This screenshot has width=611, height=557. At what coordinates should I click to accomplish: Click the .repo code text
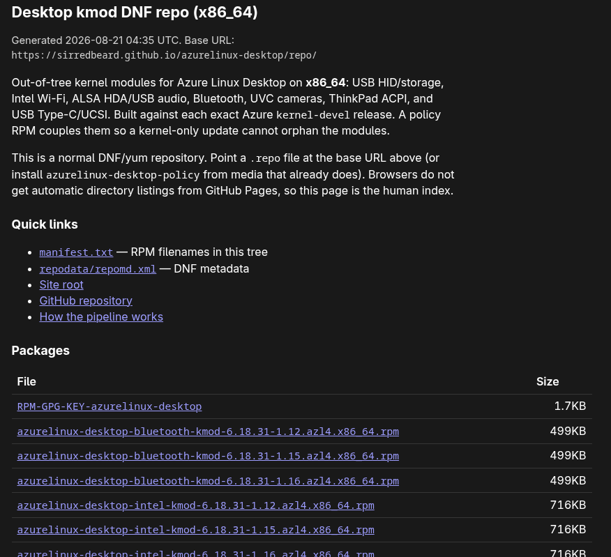pyautogui.click(x=265, y=158)
